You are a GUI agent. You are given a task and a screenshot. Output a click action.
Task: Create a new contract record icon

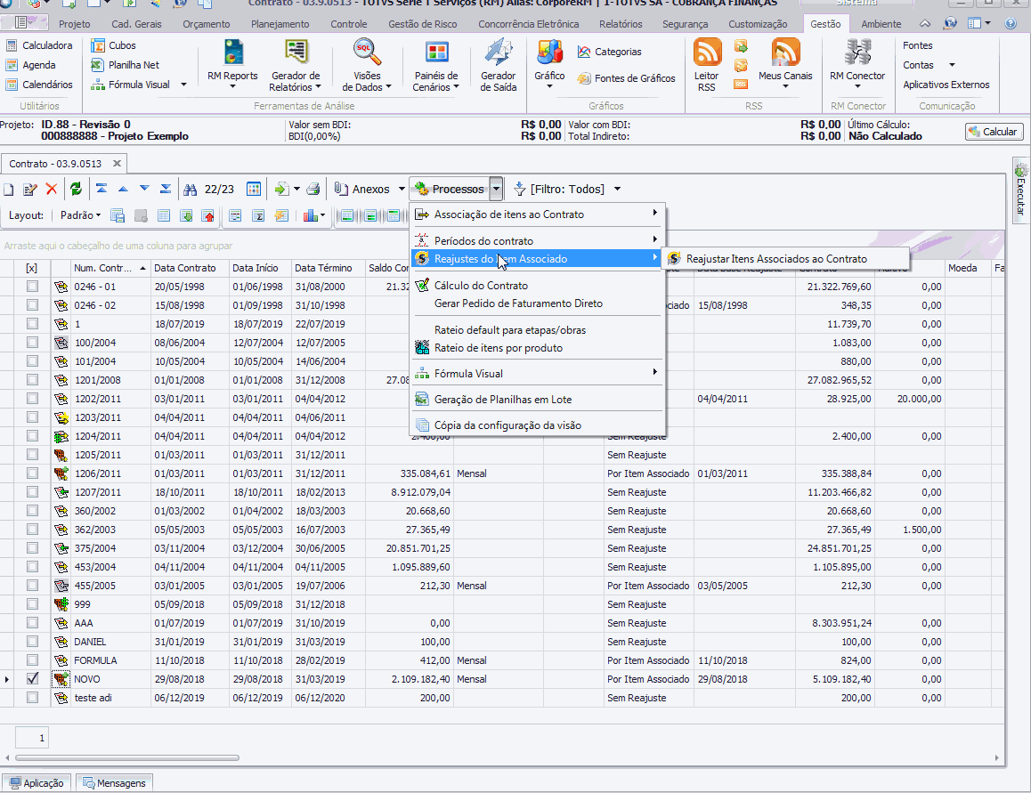[x=9, y=190]
